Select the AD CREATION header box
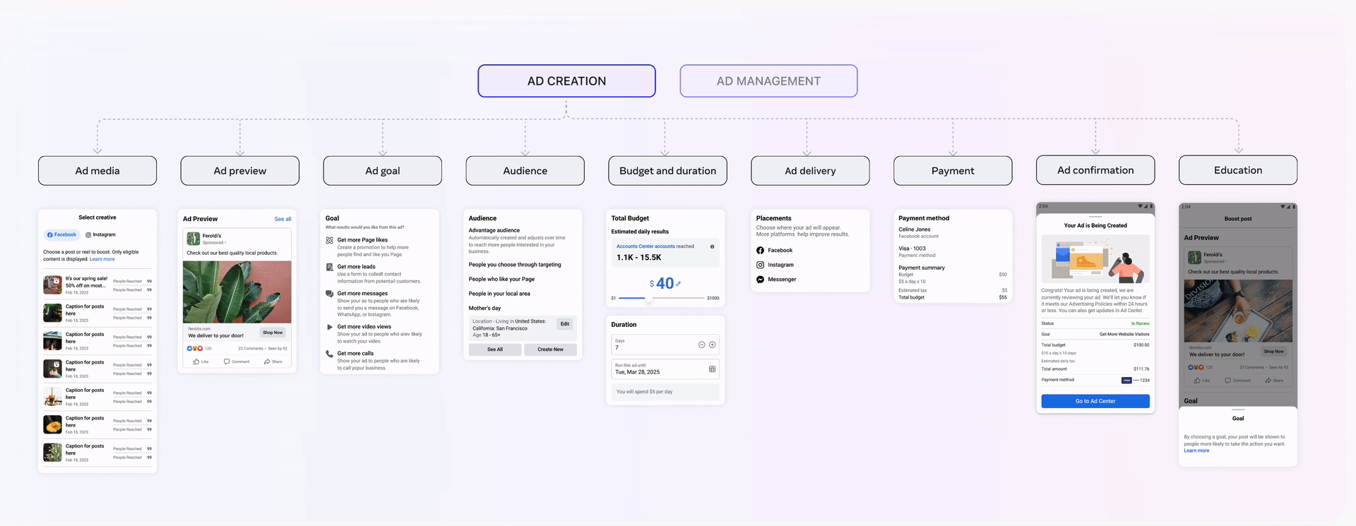 coord(566,81)
